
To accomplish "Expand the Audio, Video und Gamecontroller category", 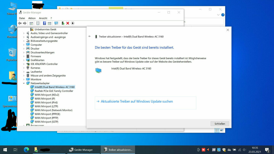I will pyautogui.click(x=24, y=33).
